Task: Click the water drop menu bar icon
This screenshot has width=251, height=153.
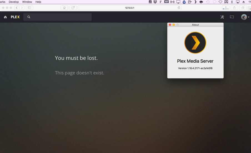Action: pyautogui.click(x=184, y=2)
